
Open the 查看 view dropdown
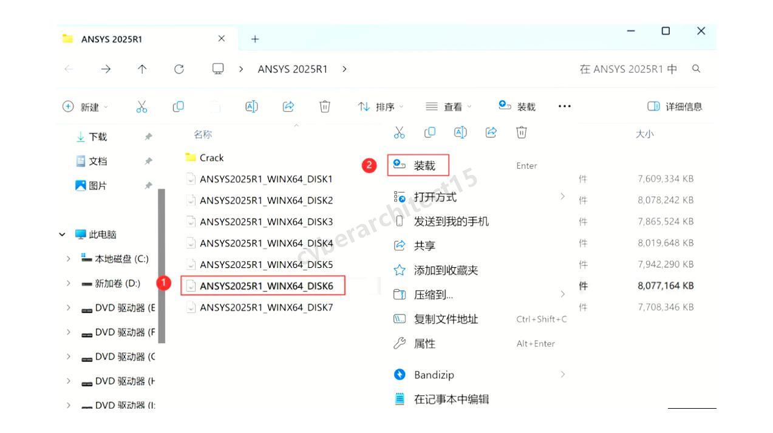[x=448, y=106]
